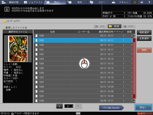
Task: Sort by the ユーザー名 column header
Action: [84, 32]
